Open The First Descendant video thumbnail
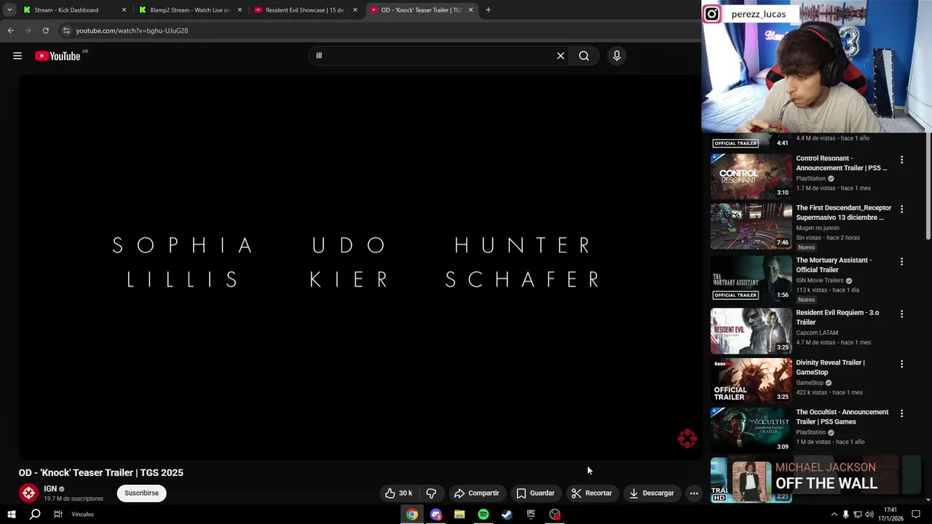This screenshot has width=932, height=524. click(x=751, y=226)
